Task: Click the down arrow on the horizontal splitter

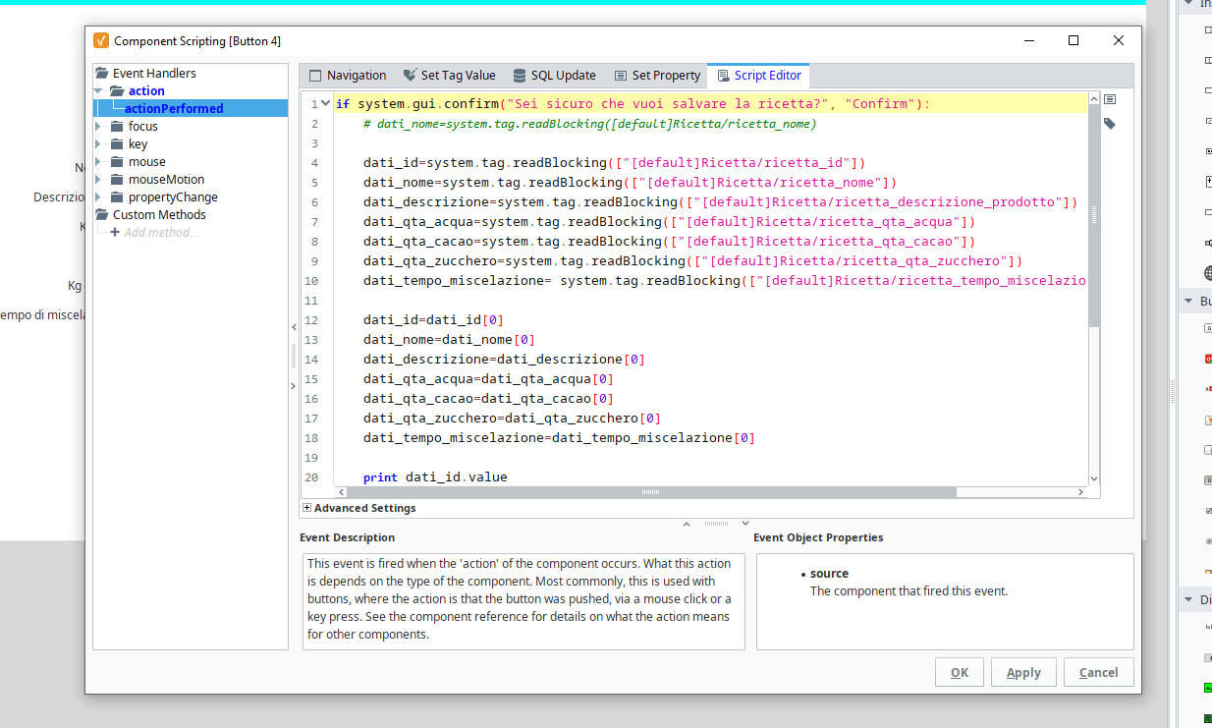Action: tap(745, 524)
